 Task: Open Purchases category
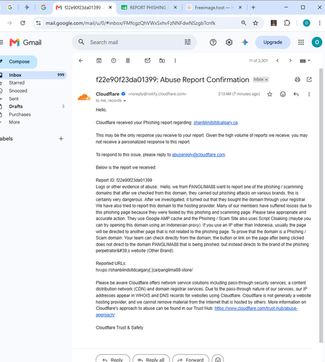tap(20, 114)
